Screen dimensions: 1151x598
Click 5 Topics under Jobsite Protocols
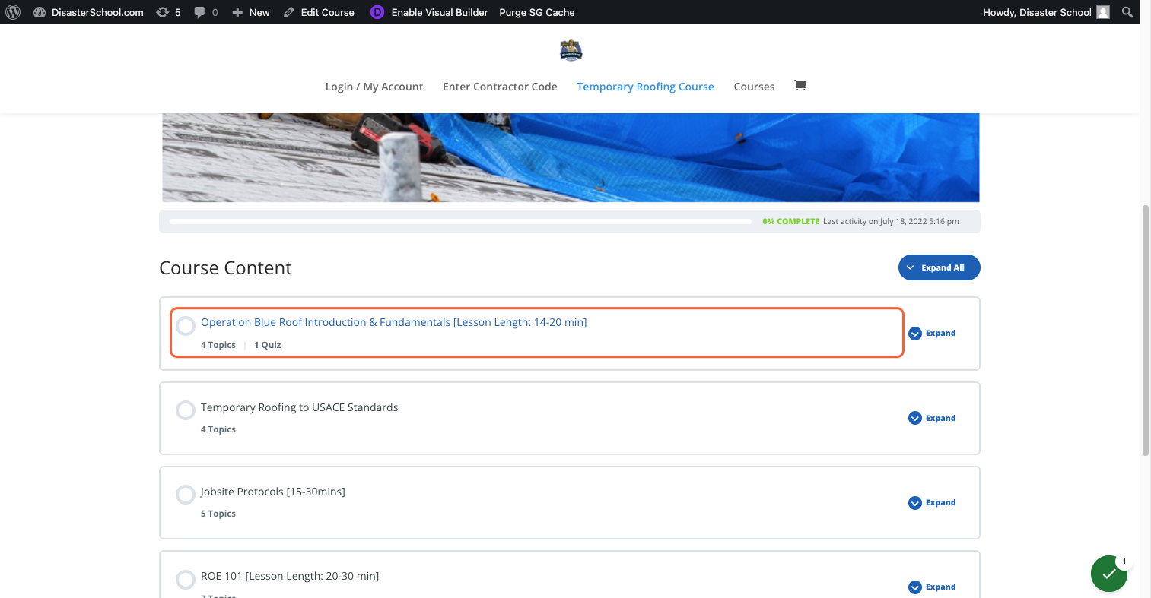point(218,514)
